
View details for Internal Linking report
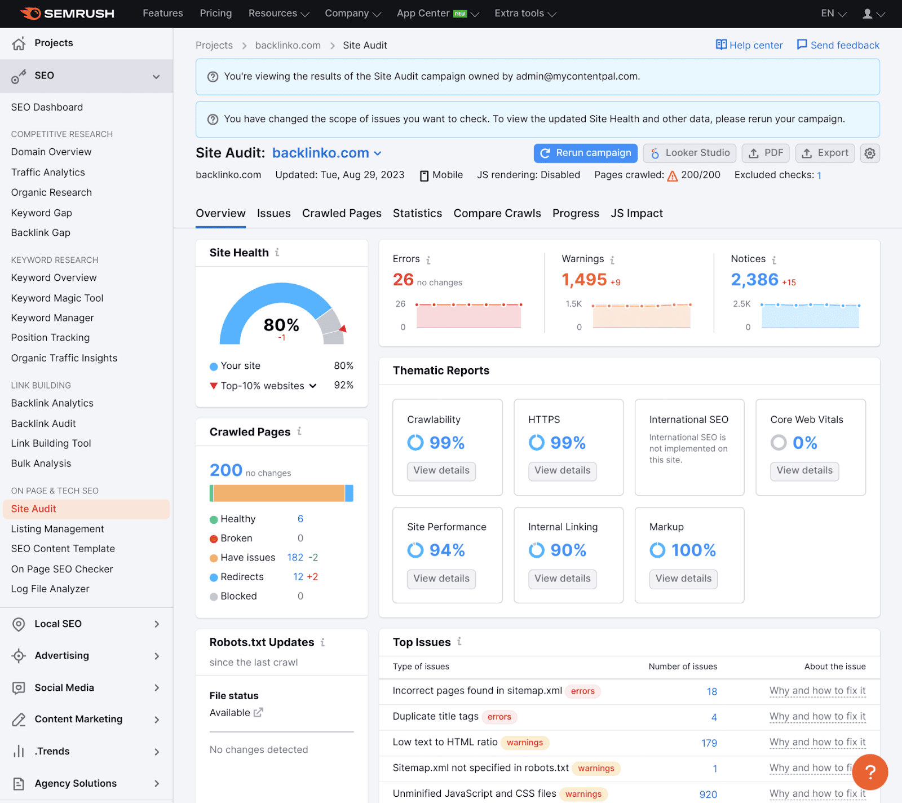coord(562,579)
